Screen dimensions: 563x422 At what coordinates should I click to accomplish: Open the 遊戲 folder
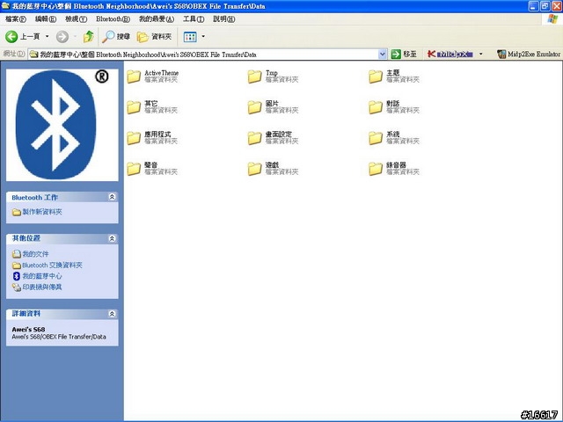[274, 169]
